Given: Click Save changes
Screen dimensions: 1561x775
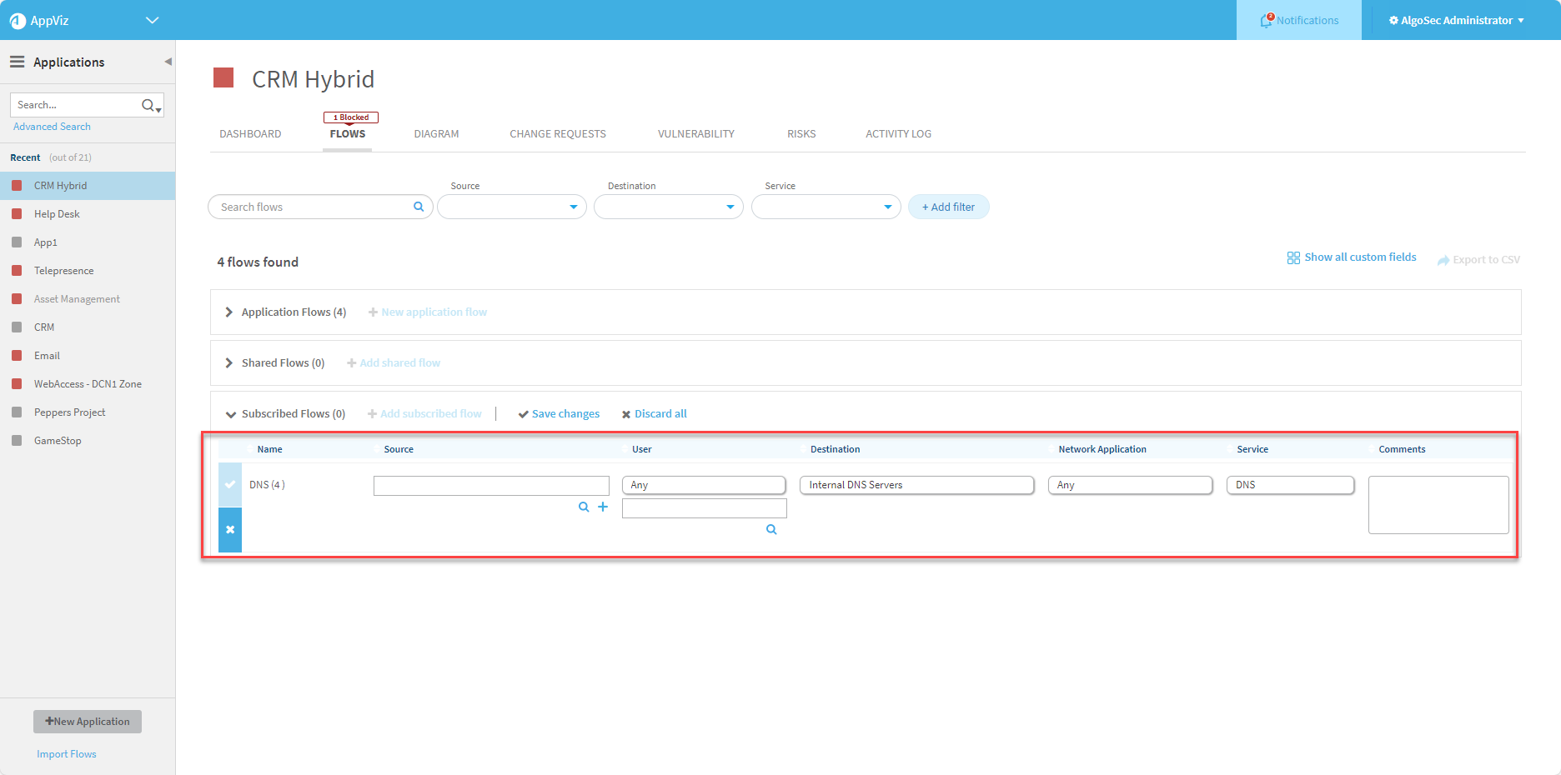Looking at the screenshot, I should coord(559,414).
